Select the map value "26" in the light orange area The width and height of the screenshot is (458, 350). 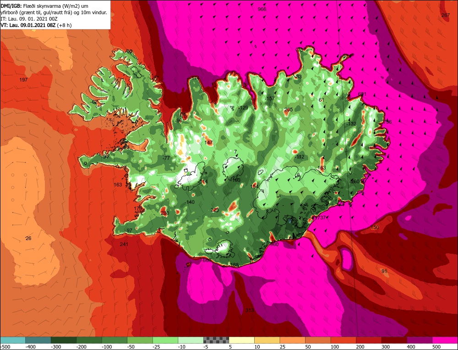(x=28, y=238)
